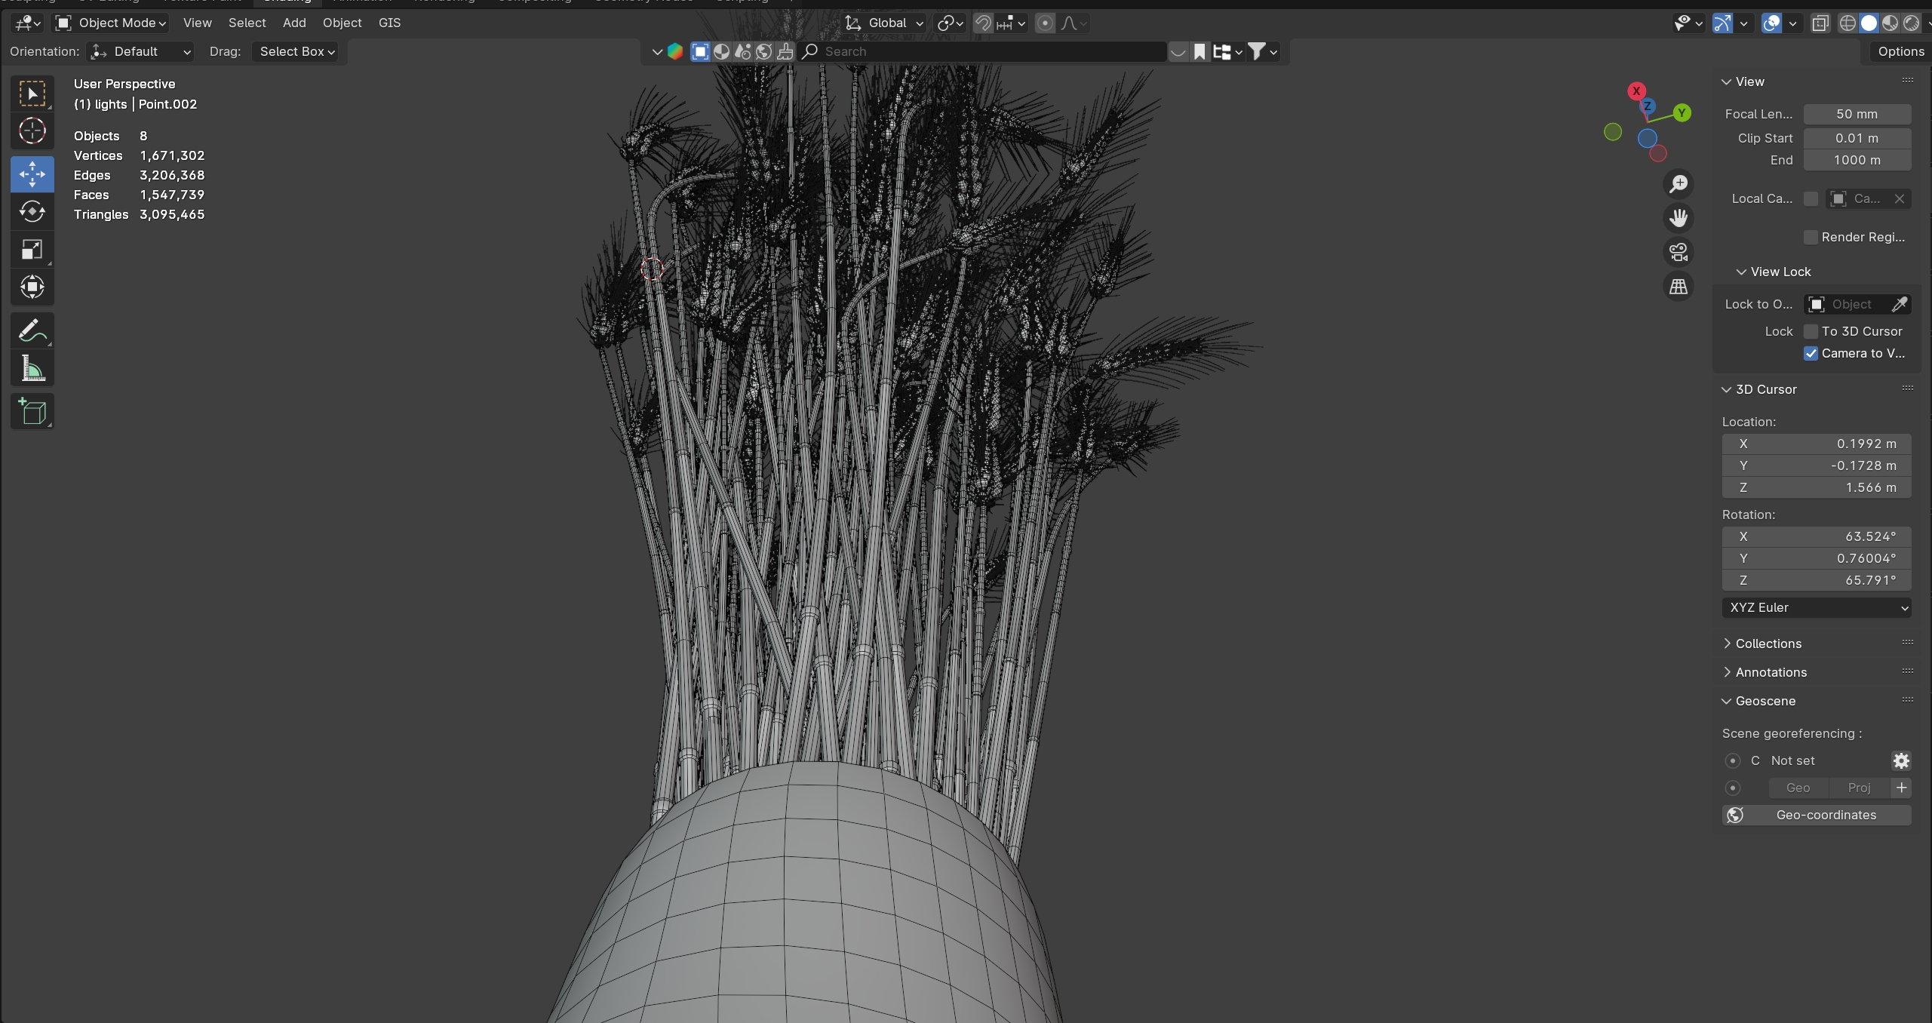Screen dimensions: 1932x1023
Task: Open the XYZ Euler rotation mode dropdown
Action: 1816,608
